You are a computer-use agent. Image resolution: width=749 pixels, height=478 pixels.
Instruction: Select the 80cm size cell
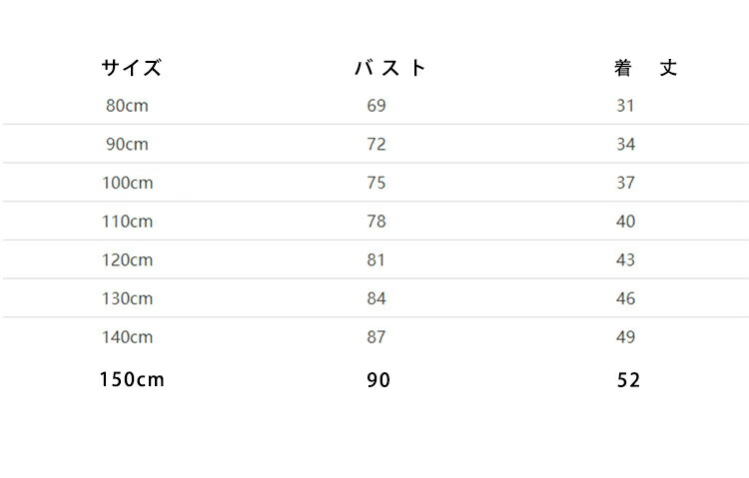tap(127, 106)
